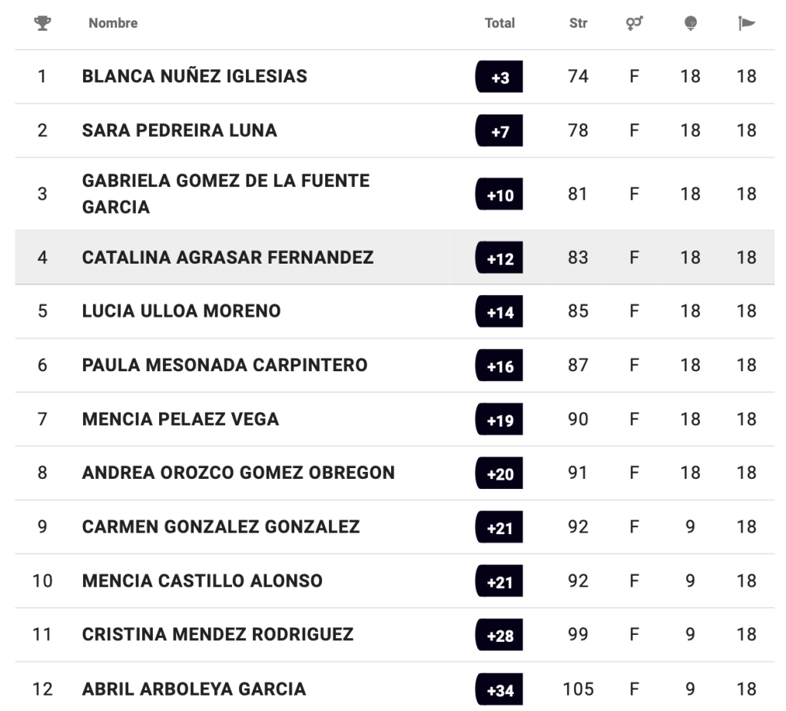Click the +7 total score badge
This screenshot has width=786, height=711.
tap(499, 131)
